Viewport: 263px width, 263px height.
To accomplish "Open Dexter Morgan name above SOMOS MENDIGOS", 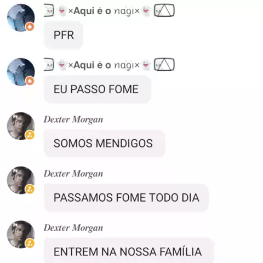I will 73,119.
